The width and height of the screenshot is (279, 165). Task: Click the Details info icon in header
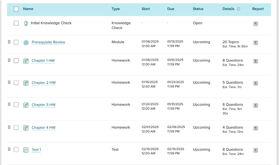[239, 9]
